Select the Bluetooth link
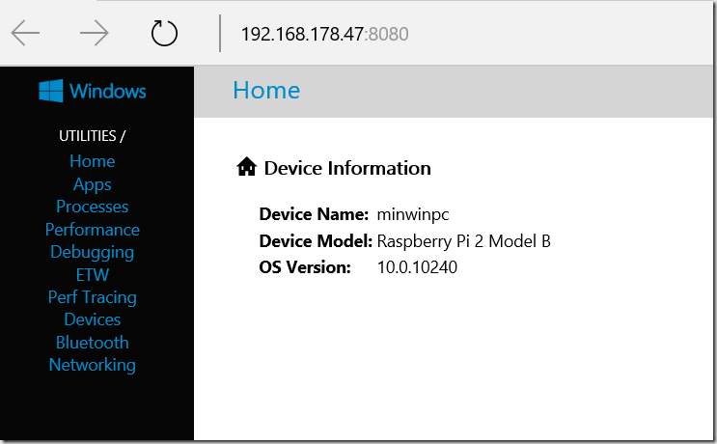The height and width of the screenshot is (444, 717). click(93, 343)
